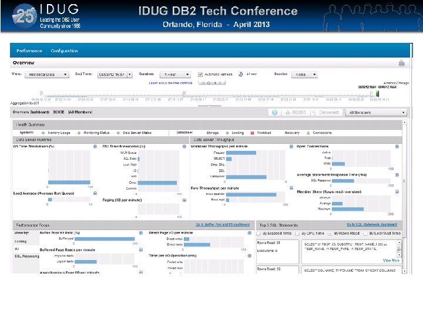
Task: Open Paging chart detail icon
Action: coord(184,200)
